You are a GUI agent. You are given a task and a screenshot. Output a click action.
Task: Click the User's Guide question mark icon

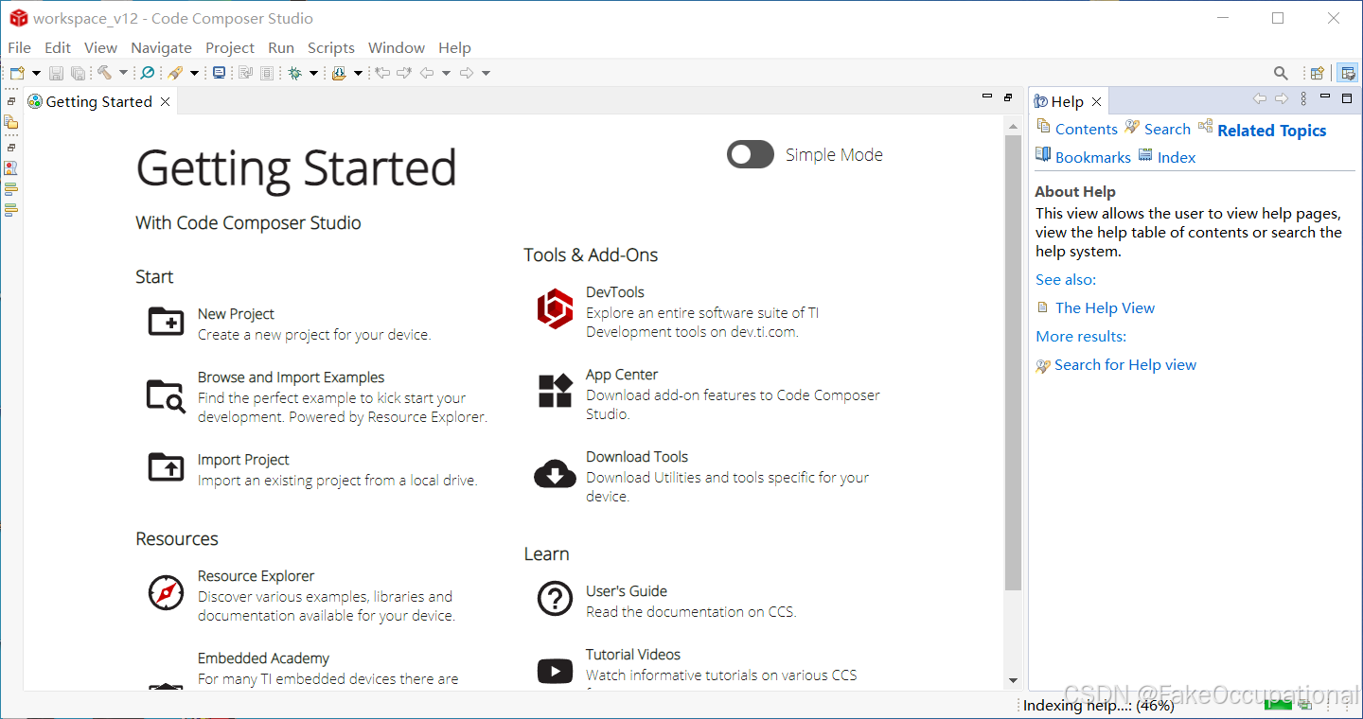pos(555,598)
